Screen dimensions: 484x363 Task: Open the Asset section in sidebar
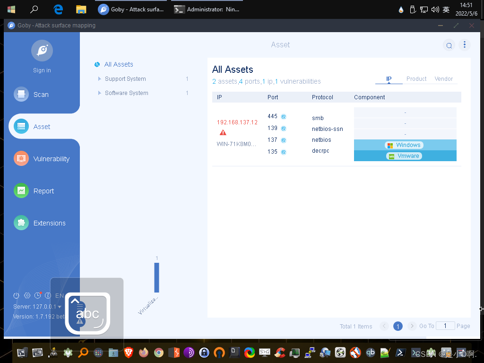[32, 127]
